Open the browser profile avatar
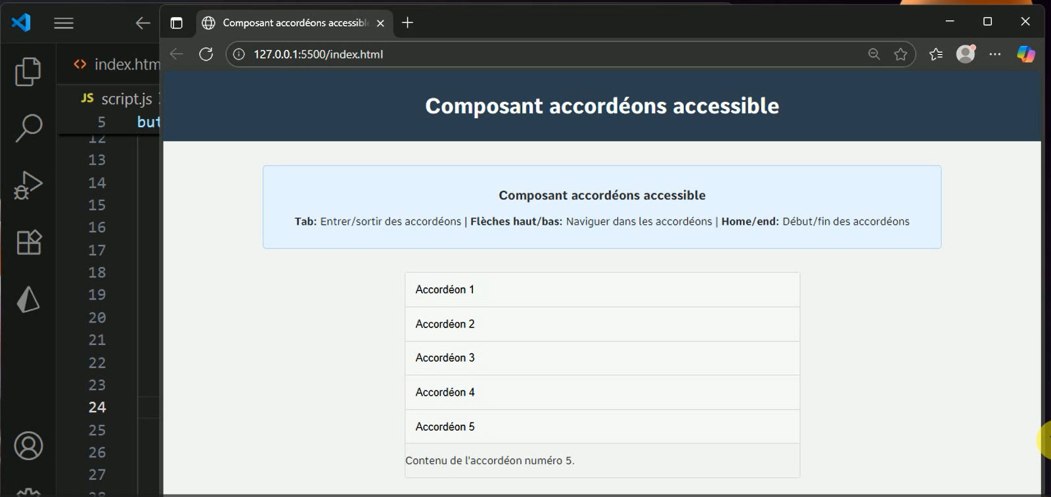The width and height of the screenshot is (1051, 497). pyautogui.click(x=966, y=54)
